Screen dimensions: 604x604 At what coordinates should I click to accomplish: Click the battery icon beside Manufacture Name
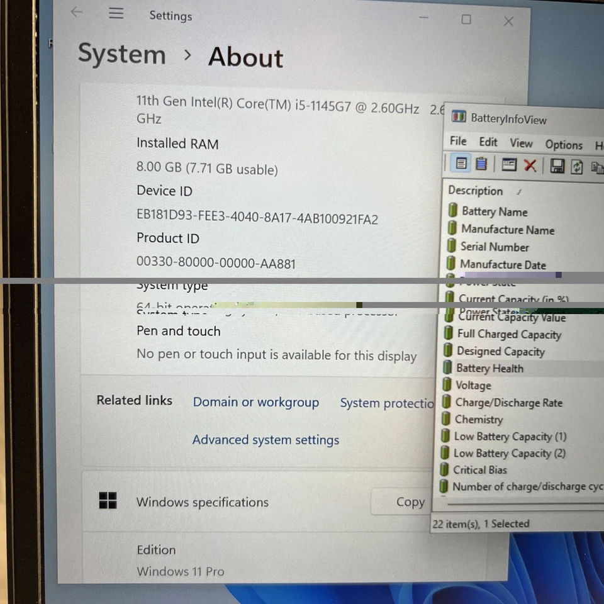tap(452, 228)
